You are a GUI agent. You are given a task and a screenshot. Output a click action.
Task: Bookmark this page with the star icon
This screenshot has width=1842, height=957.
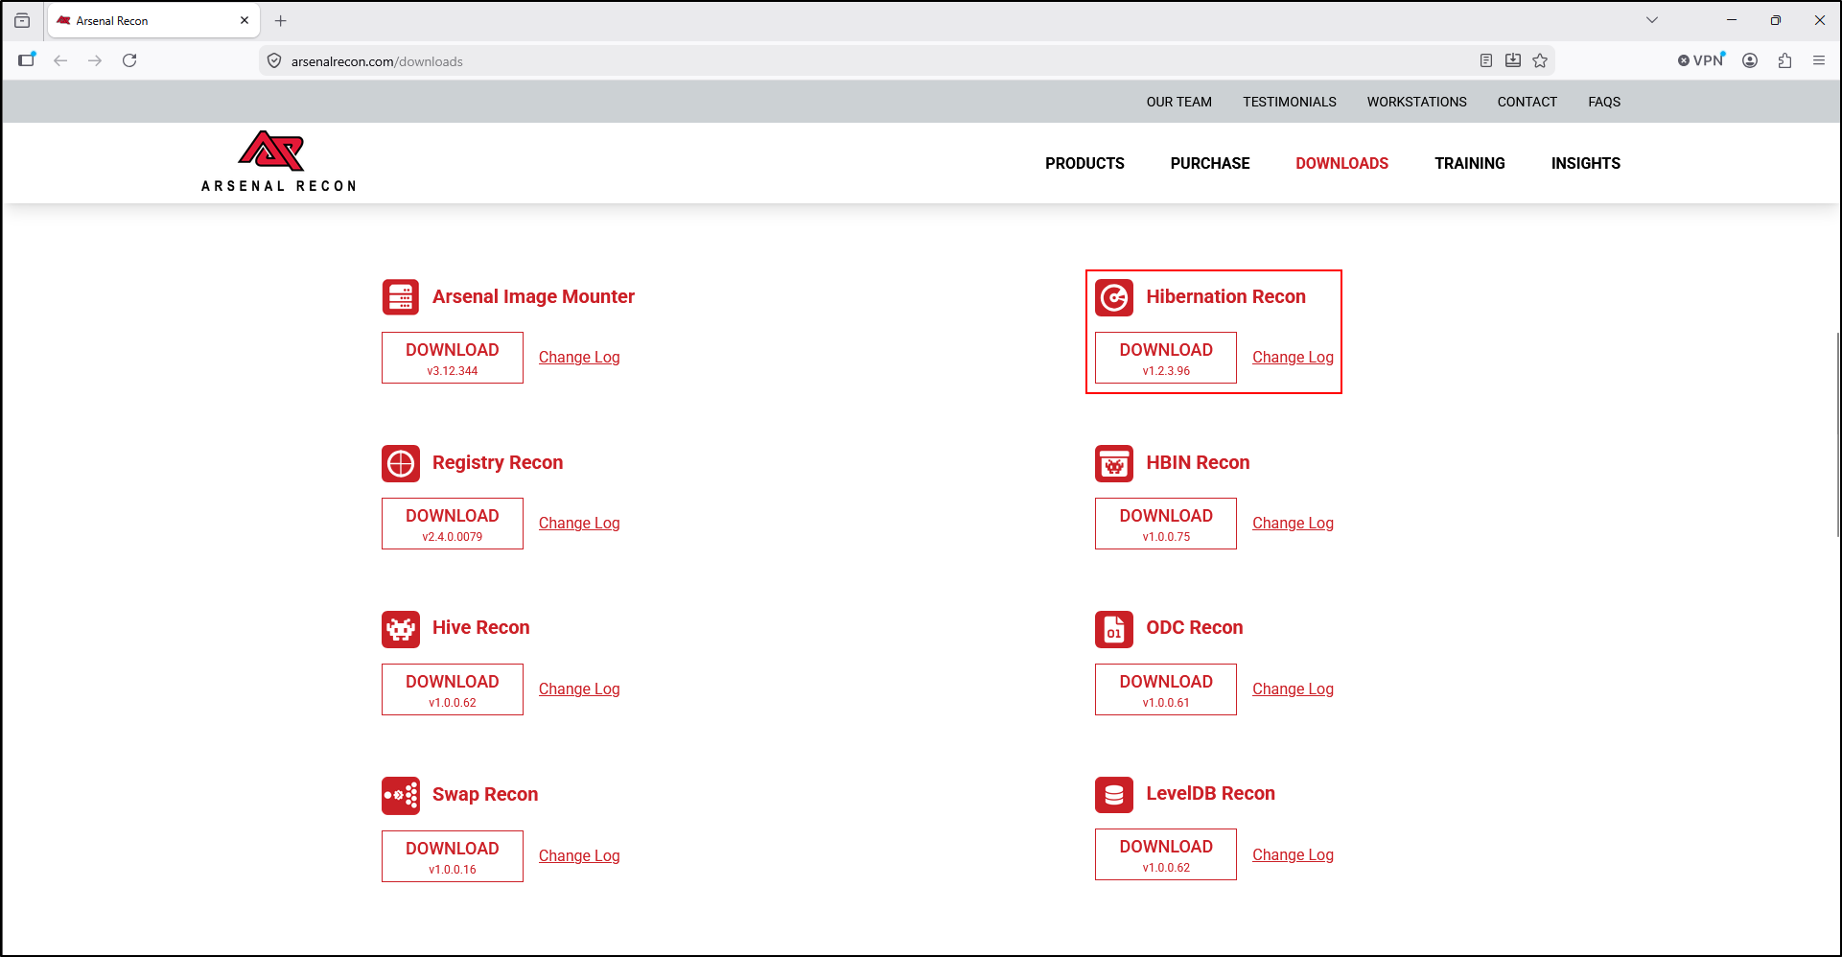tap(1540, 60)
